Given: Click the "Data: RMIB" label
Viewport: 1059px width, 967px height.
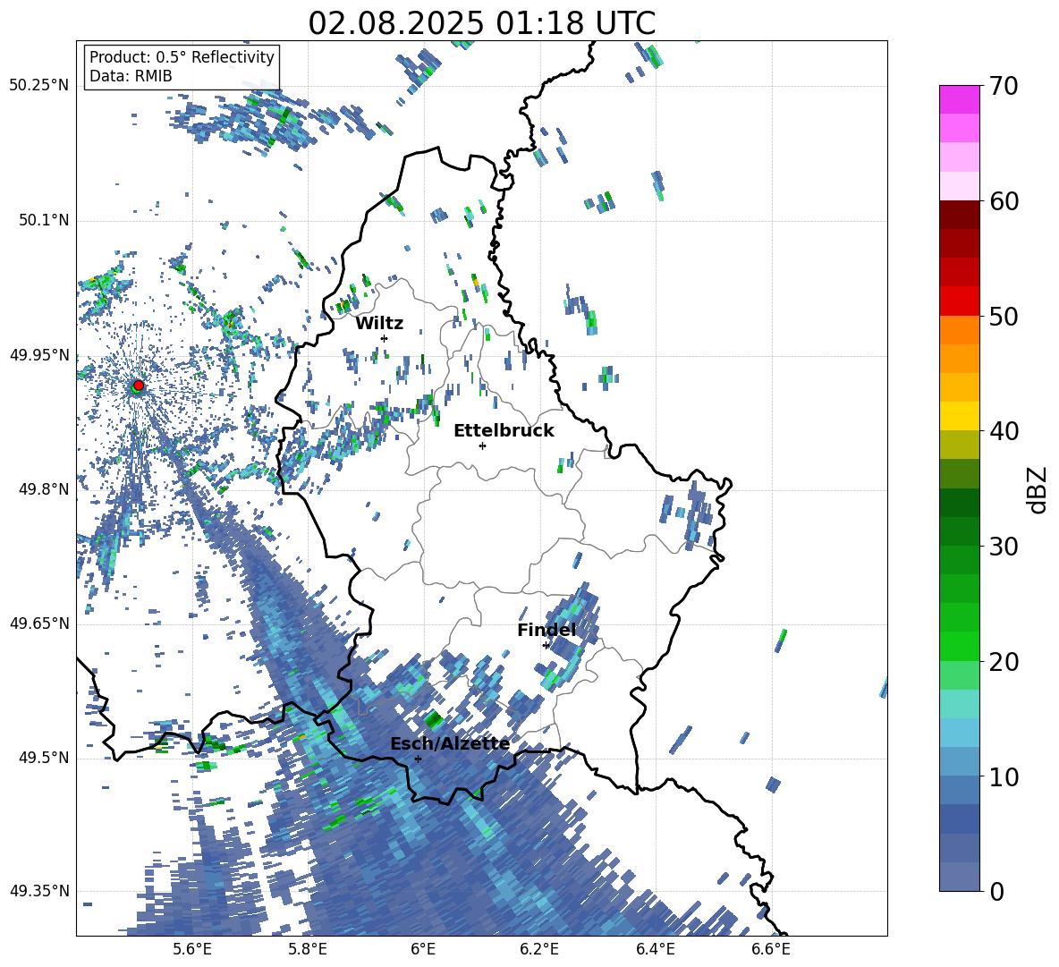Looking at the screenshot, I should 131,76.
